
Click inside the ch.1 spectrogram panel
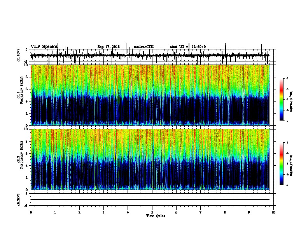coord(150,95)
